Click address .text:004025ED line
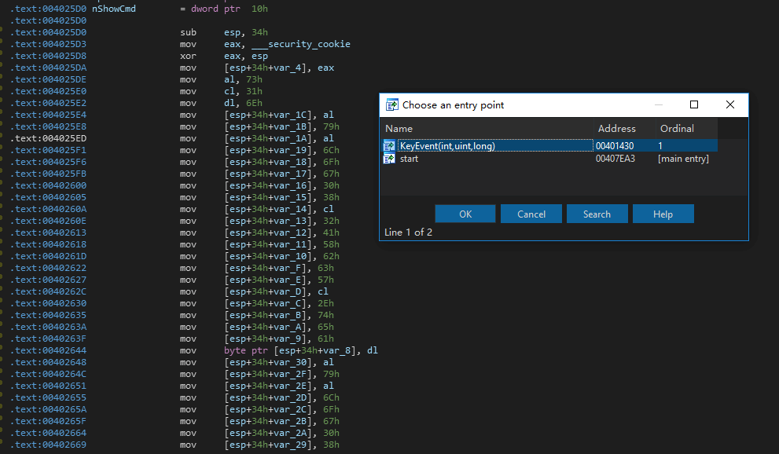The height and width of the screenshot is (454, 779). point(48,138)
